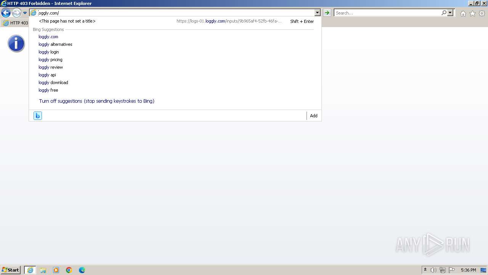This screenshot has height=275, width=488.
Task: Click into the Search box
Action: coord(387,13)
